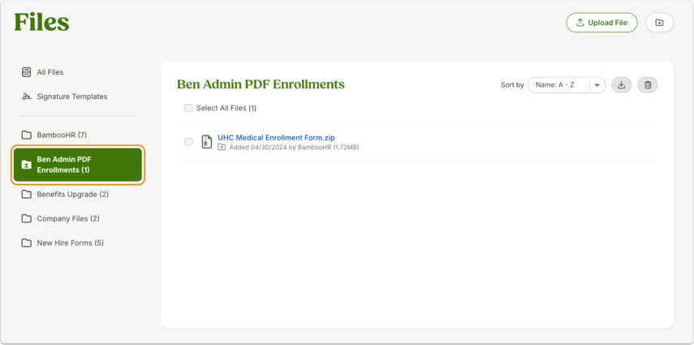
Task: Open the Benefits Upgrade (2) folder
Action: pos(66,195)
